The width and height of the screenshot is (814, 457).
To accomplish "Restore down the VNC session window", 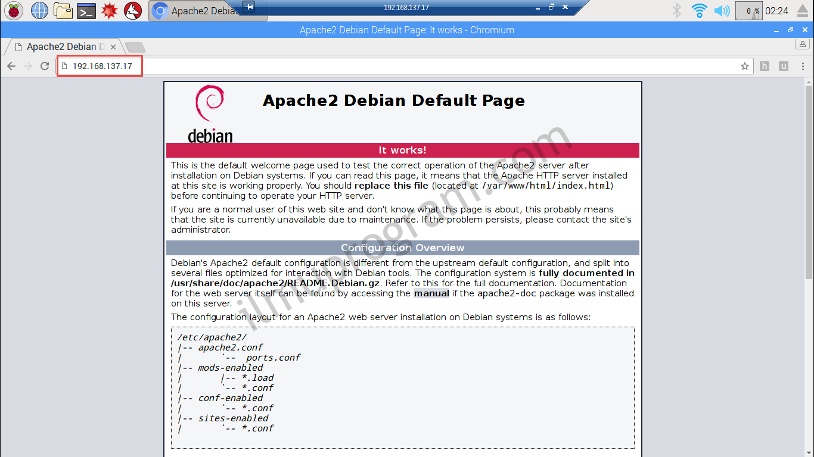I will click(551, 7).
